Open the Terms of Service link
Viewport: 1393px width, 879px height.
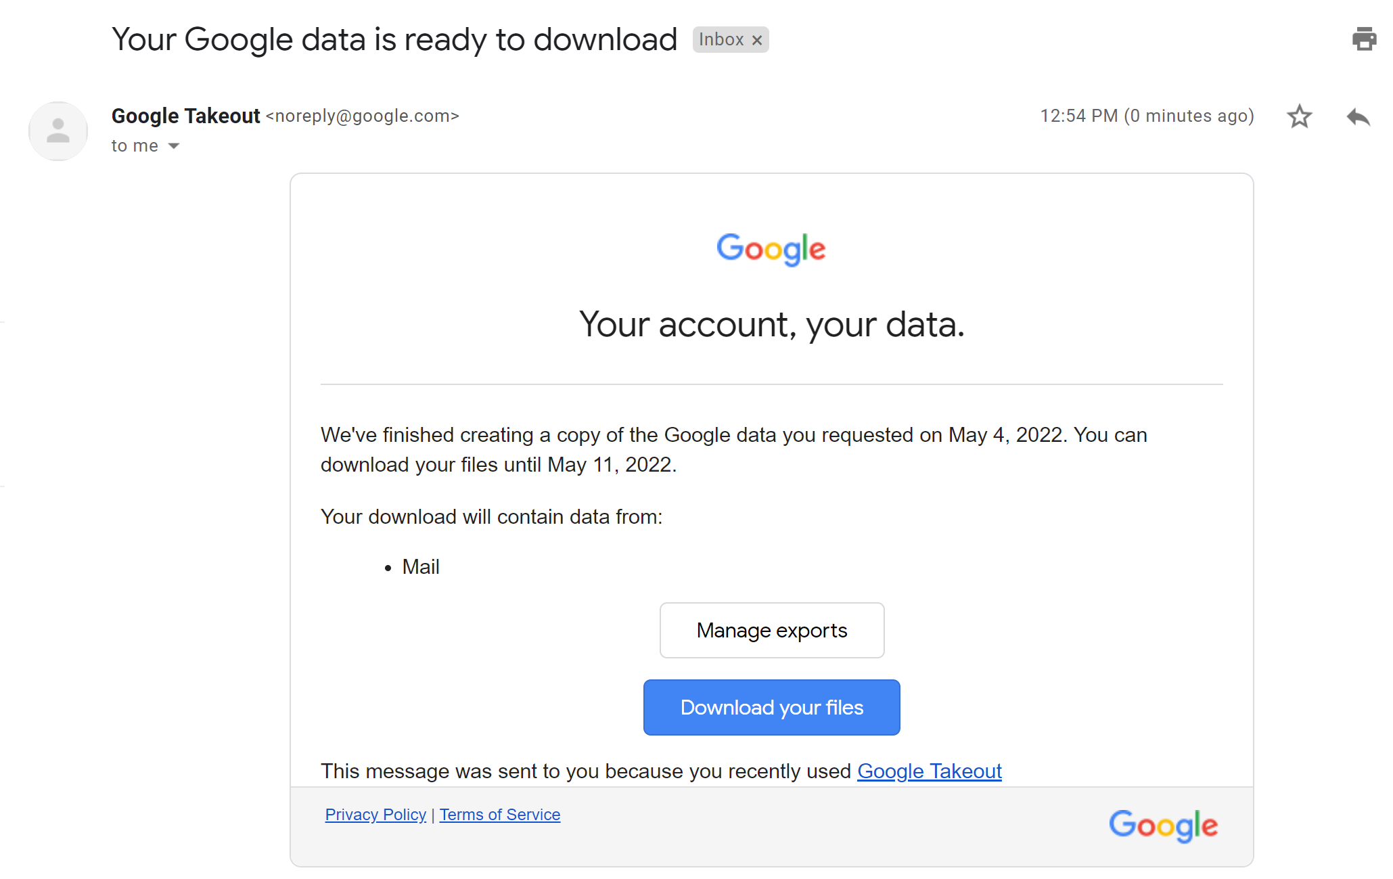499,815
